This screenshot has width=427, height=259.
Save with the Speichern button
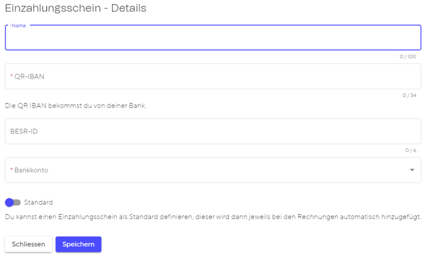click(78, 244)
